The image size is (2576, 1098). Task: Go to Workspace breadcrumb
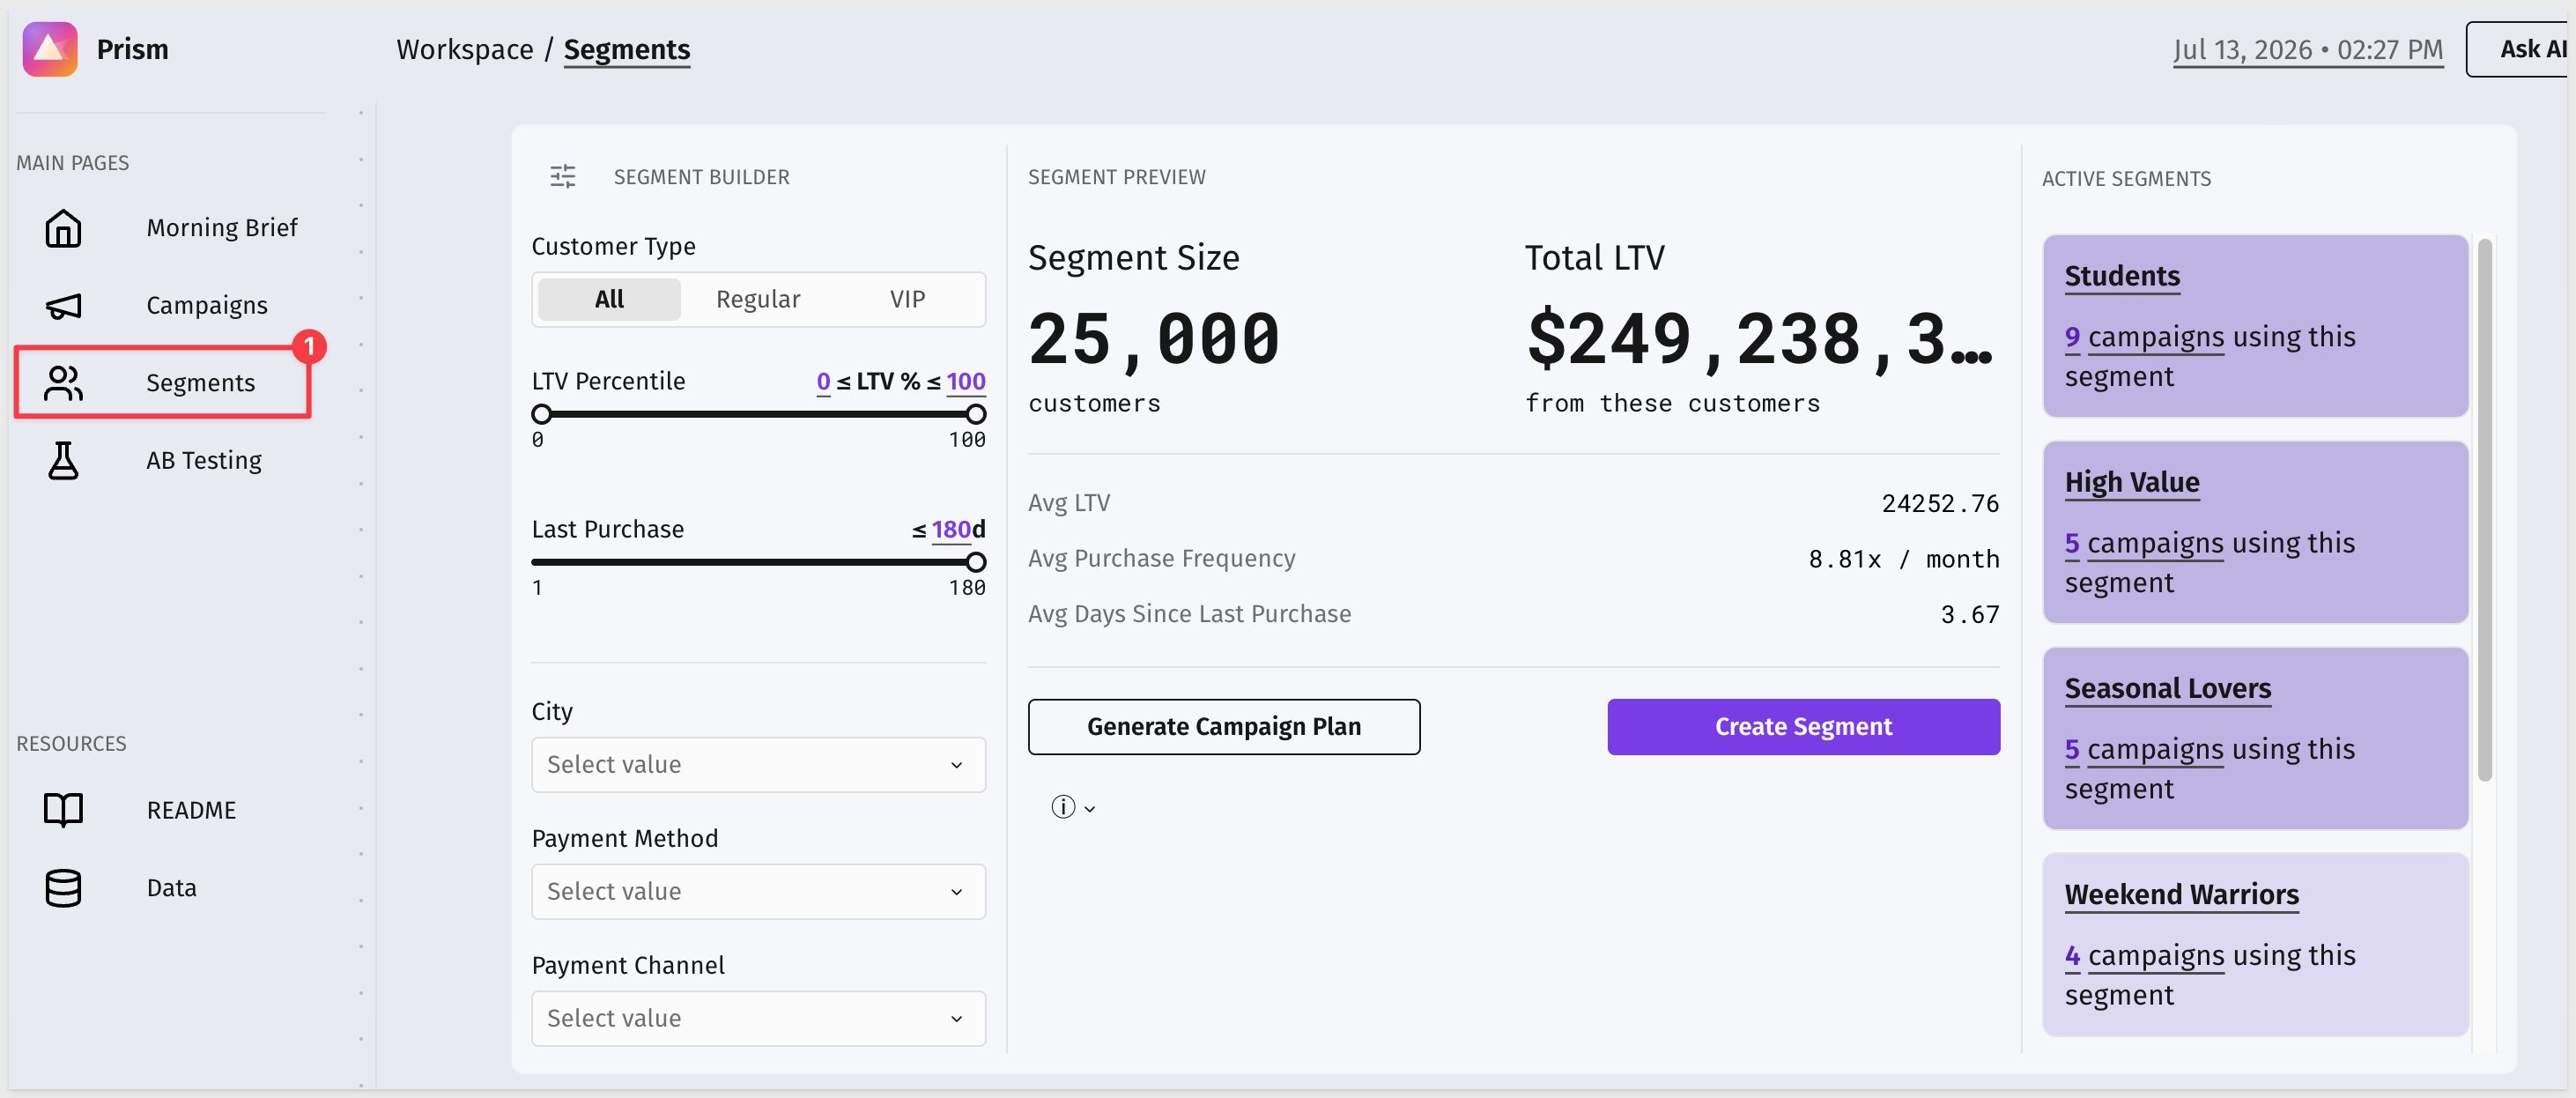(x=465, y=49)
